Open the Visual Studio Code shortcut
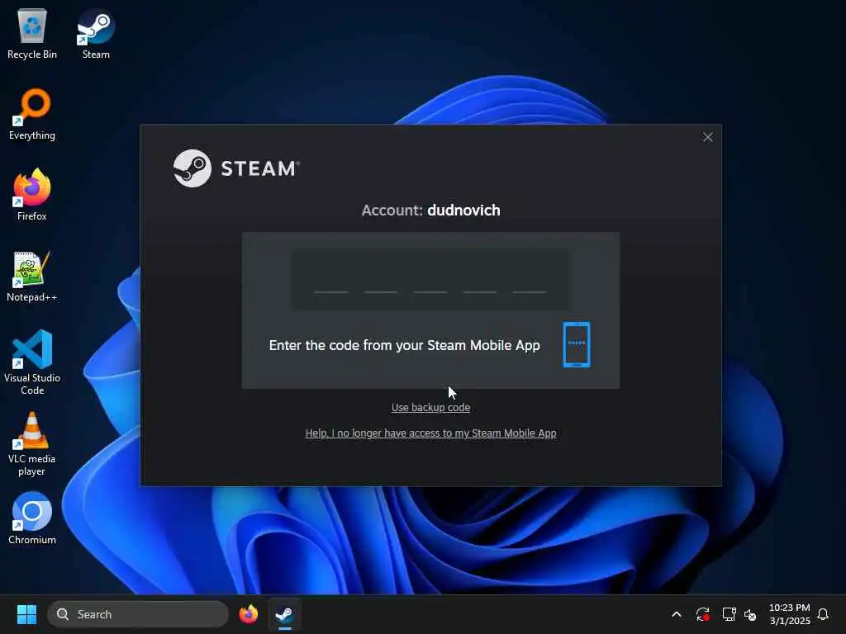 pos(32,362)
